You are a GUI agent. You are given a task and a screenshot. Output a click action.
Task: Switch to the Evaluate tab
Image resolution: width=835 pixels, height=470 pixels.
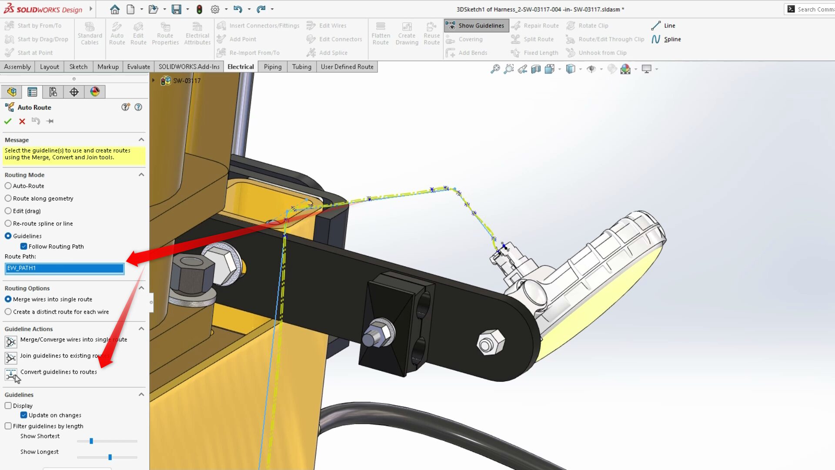click(138, 67)
